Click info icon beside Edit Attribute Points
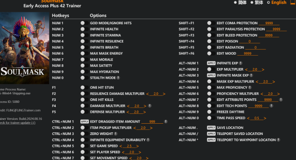The height and width of the screenshot is (160, 296). coord(287,100)
